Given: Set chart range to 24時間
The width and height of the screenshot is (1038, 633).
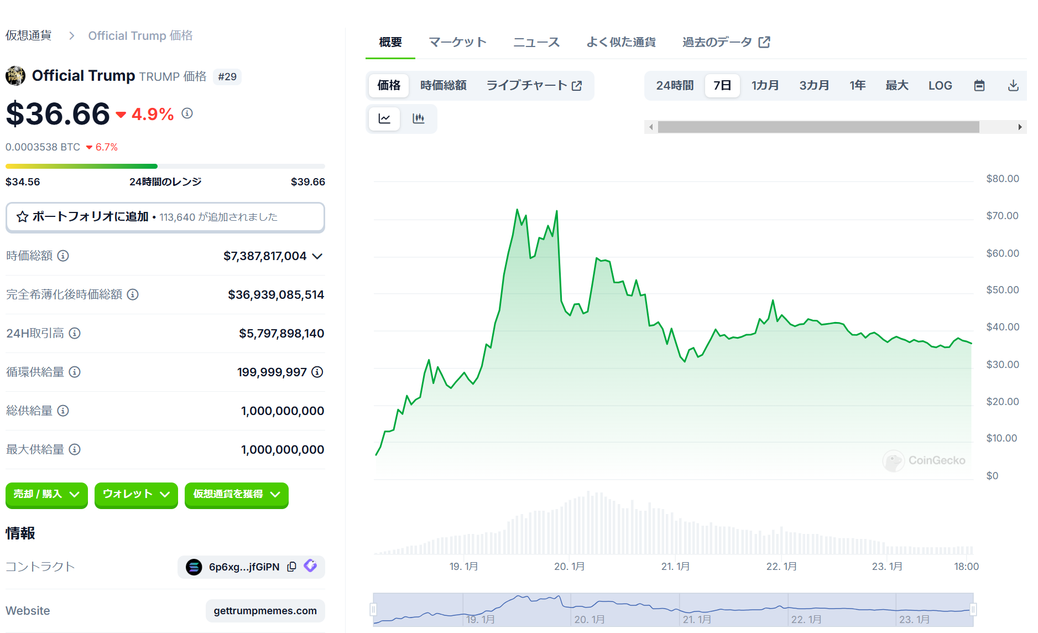Looking at the screenshot, I should coord(675,85).
